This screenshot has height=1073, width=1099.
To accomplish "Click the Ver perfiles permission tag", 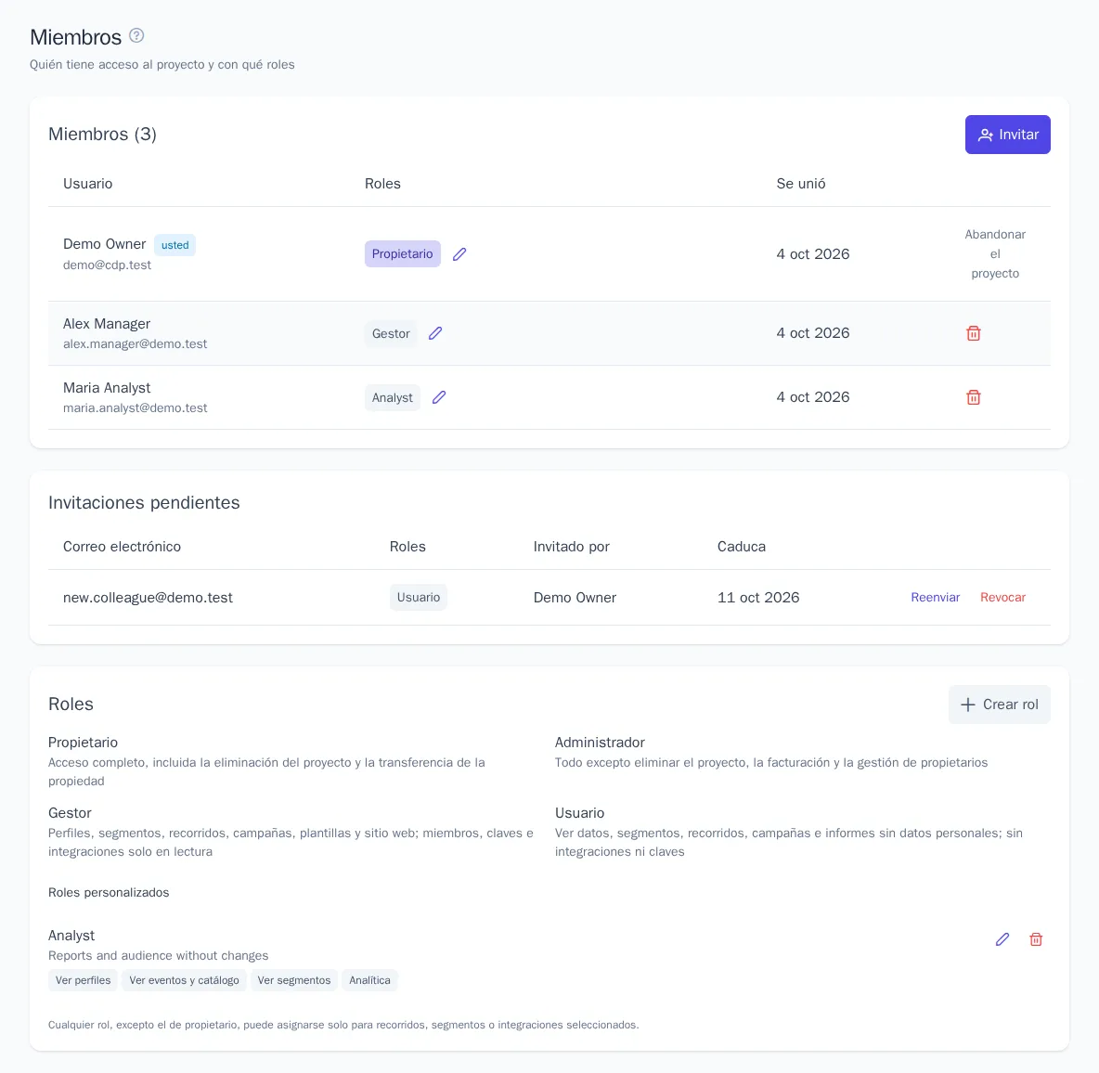I will 83,980.
